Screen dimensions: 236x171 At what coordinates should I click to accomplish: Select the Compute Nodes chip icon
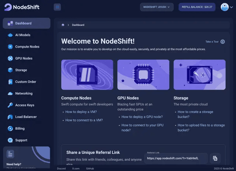click(x=10, y=47)
